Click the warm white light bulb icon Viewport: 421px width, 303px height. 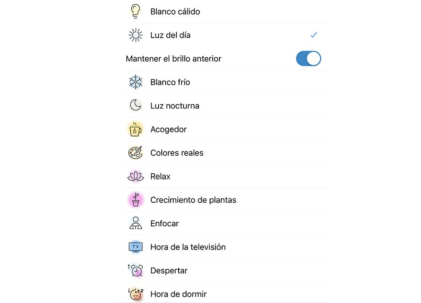(x=135, y=11)
